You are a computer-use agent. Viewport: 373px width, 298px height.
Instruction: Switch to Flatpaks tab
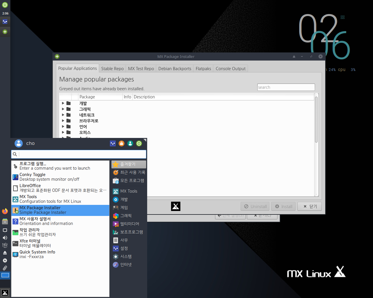(203, 69)
